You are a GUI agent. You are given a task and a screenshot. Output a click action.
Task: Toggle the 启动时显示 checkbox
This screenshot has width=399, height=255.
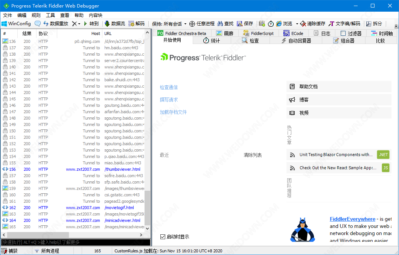point(163,237)
